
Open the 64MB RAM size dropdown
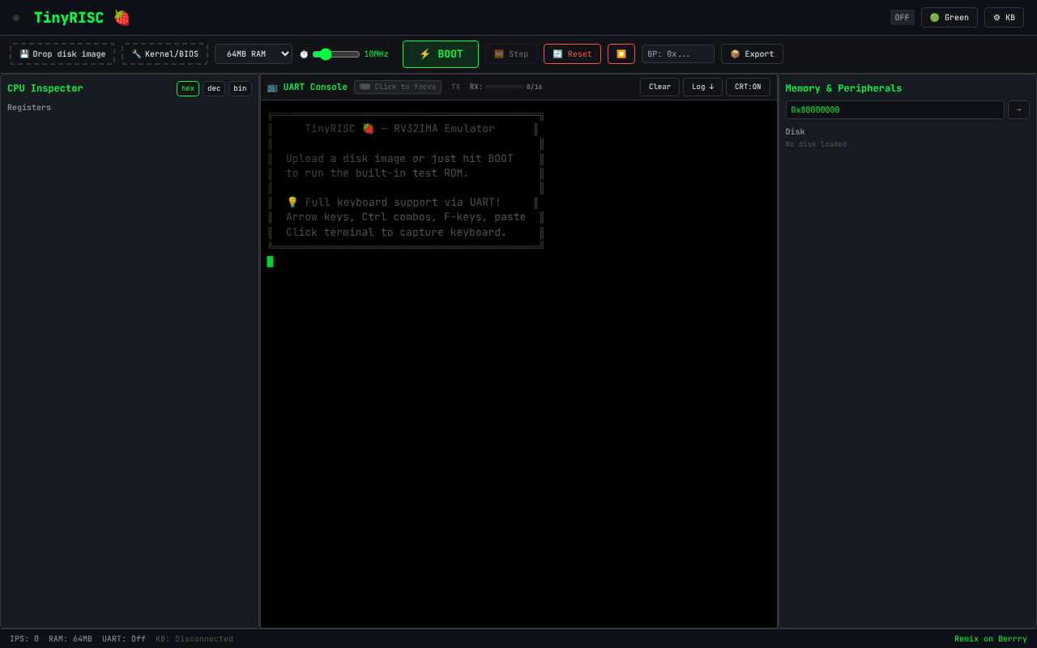254,54
